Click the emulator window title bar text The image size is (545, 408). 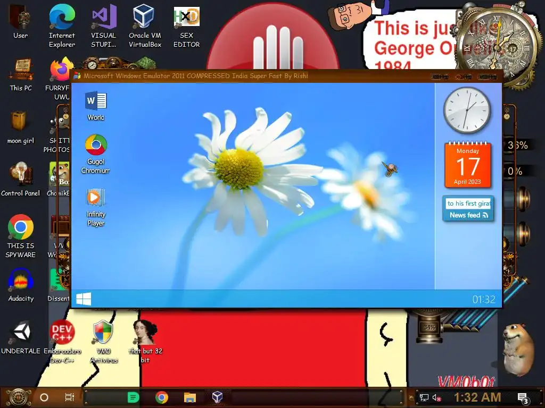[x=195, y=75]
